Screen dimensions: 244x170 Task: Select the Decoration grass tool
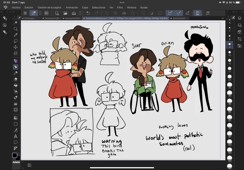(x=15, y=103)
